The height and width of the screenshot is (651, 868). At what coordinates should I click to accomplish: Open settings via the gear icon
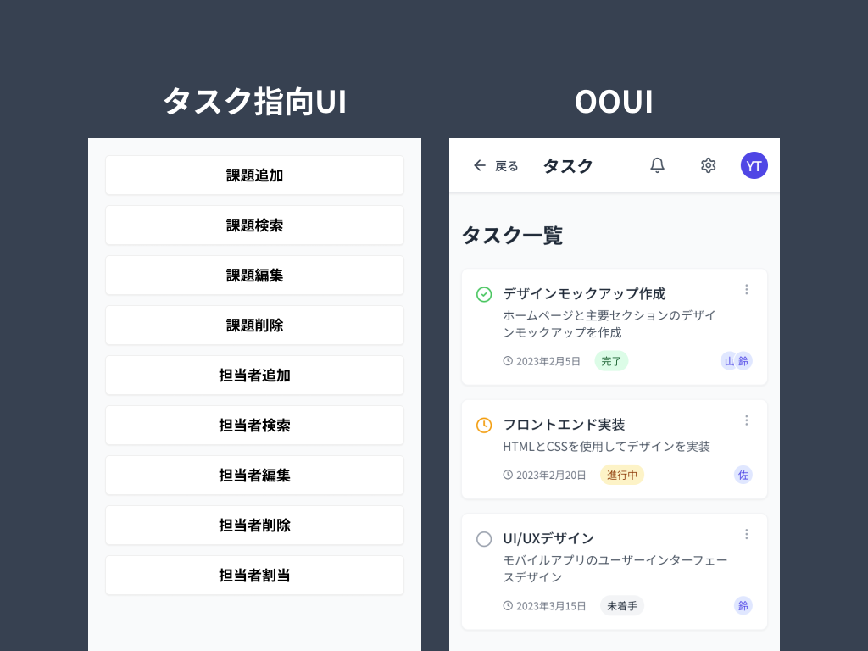point(708,165)
